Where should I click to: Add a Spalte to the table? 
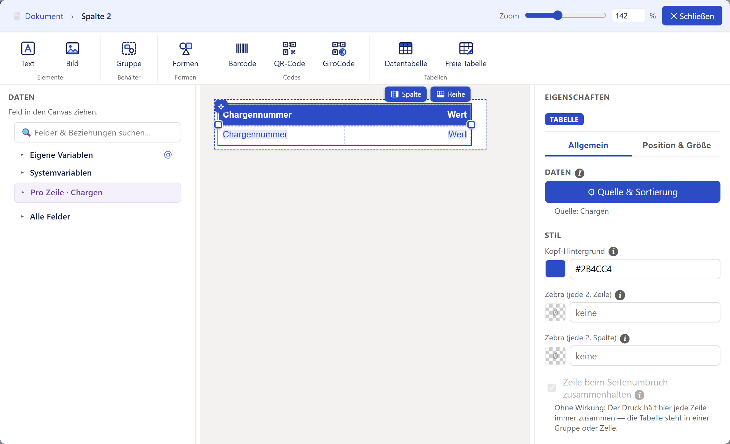click(x=406, y=94)
